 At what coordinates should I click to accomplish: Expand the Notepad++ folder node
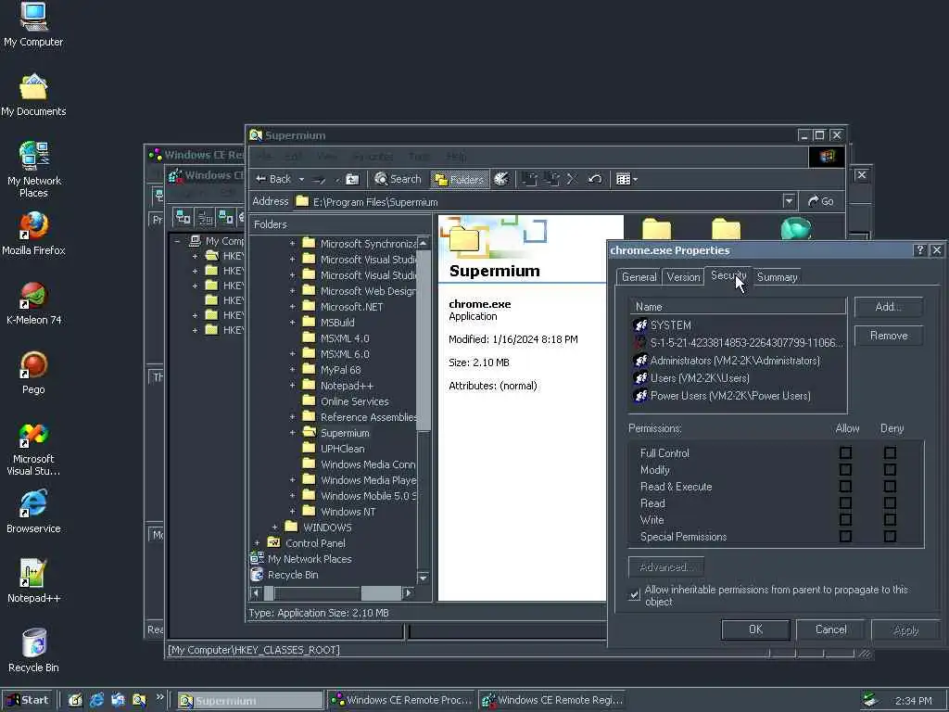(x=292, y=386)
